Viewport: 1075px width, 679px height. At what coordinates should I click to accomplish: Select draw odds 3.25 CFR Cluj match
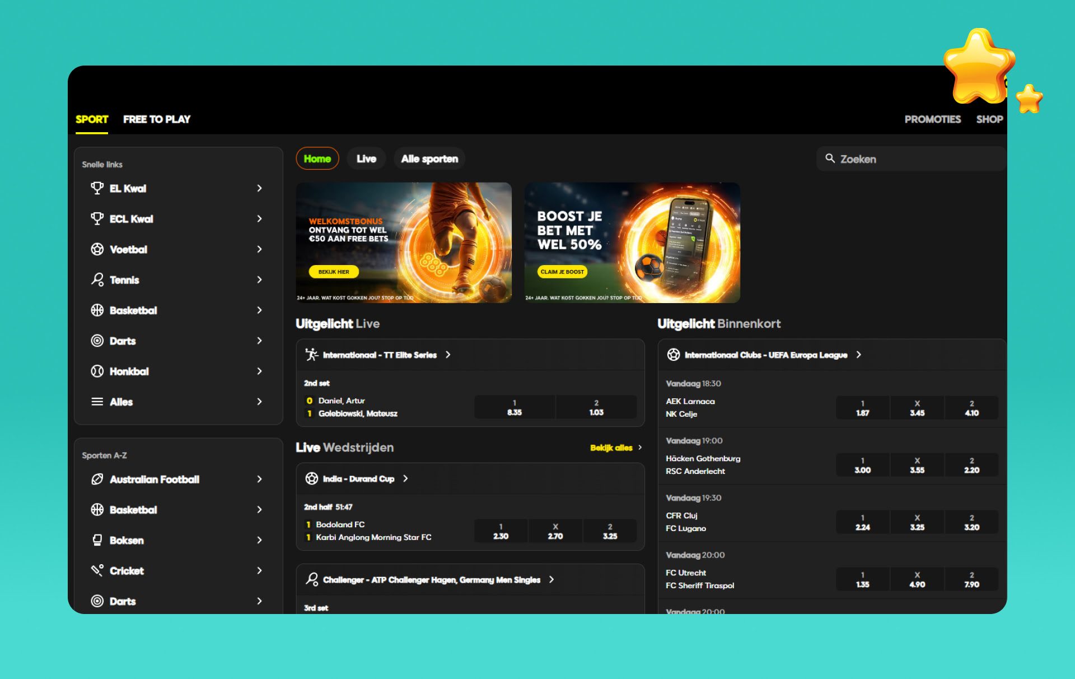point(917,522)
